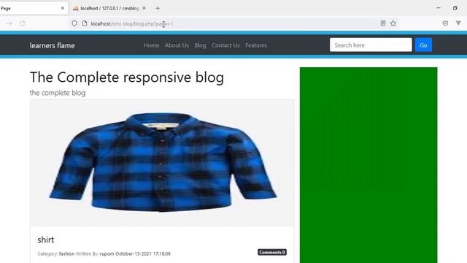The image size is (467, 263).
Task: Click the browser forward arrow
Action: coord(9,23)
